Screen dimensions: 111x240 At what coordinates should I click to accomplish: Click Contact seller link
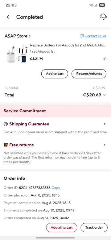click(95, 36)
